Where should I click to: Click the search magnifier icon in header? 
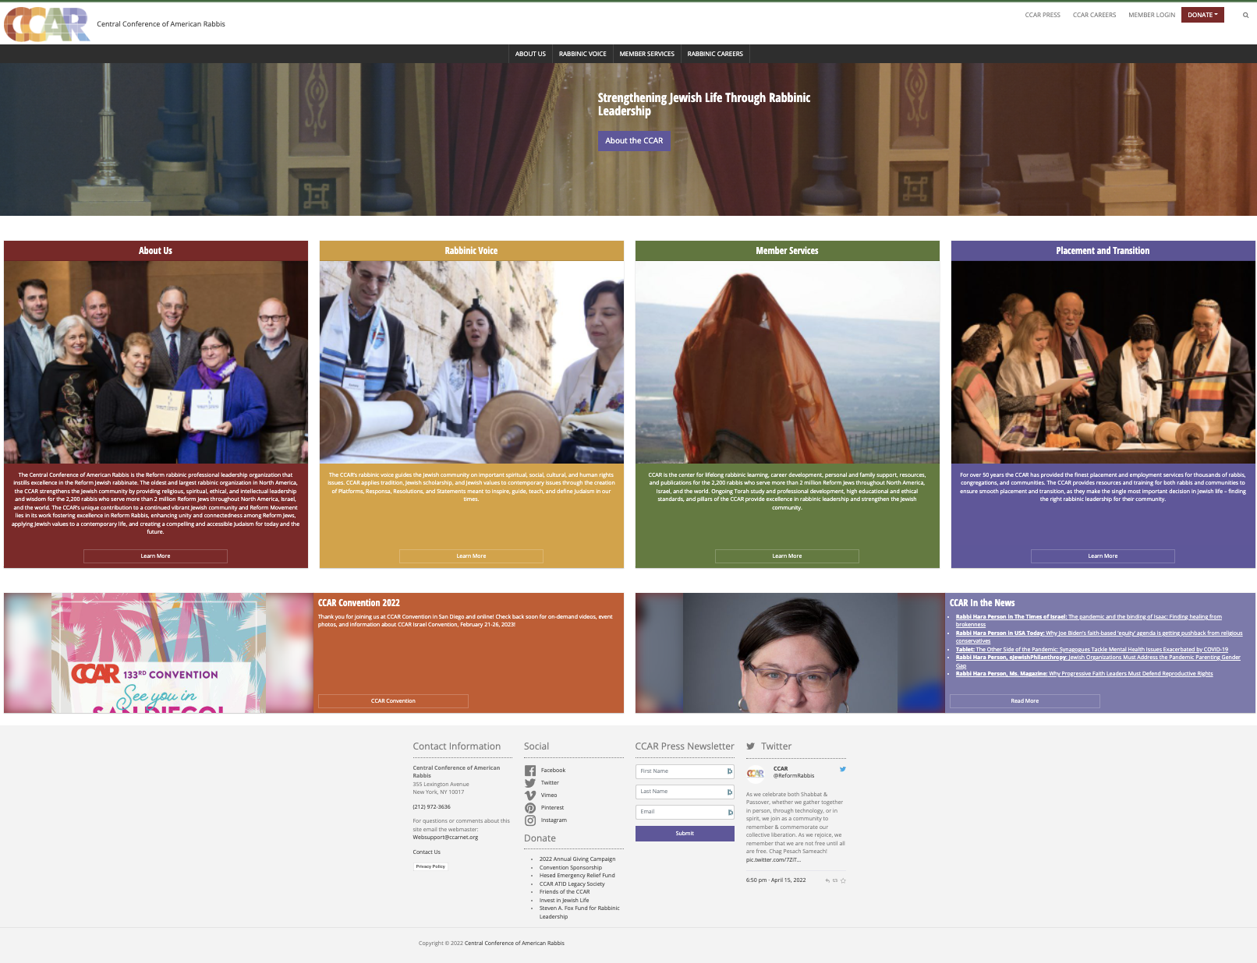click(1245, 15)
